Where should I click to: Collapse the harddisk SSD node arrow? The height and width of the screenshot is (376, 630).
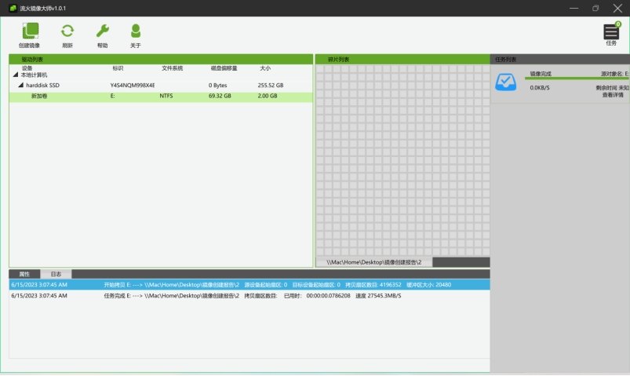pos(21,85)
